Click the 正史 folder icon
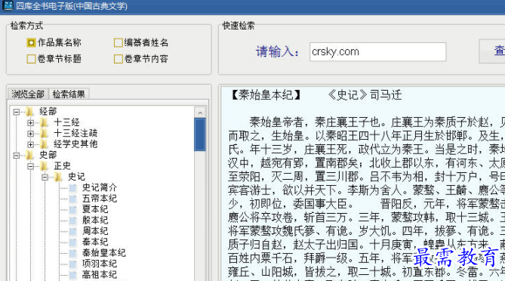505x281 pixels. pyautogui.click(x=44, y=166)
